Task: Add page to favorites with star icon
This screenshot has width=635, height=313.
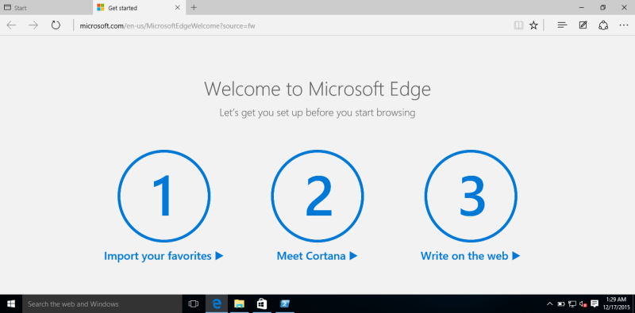Action: (533, 25)
